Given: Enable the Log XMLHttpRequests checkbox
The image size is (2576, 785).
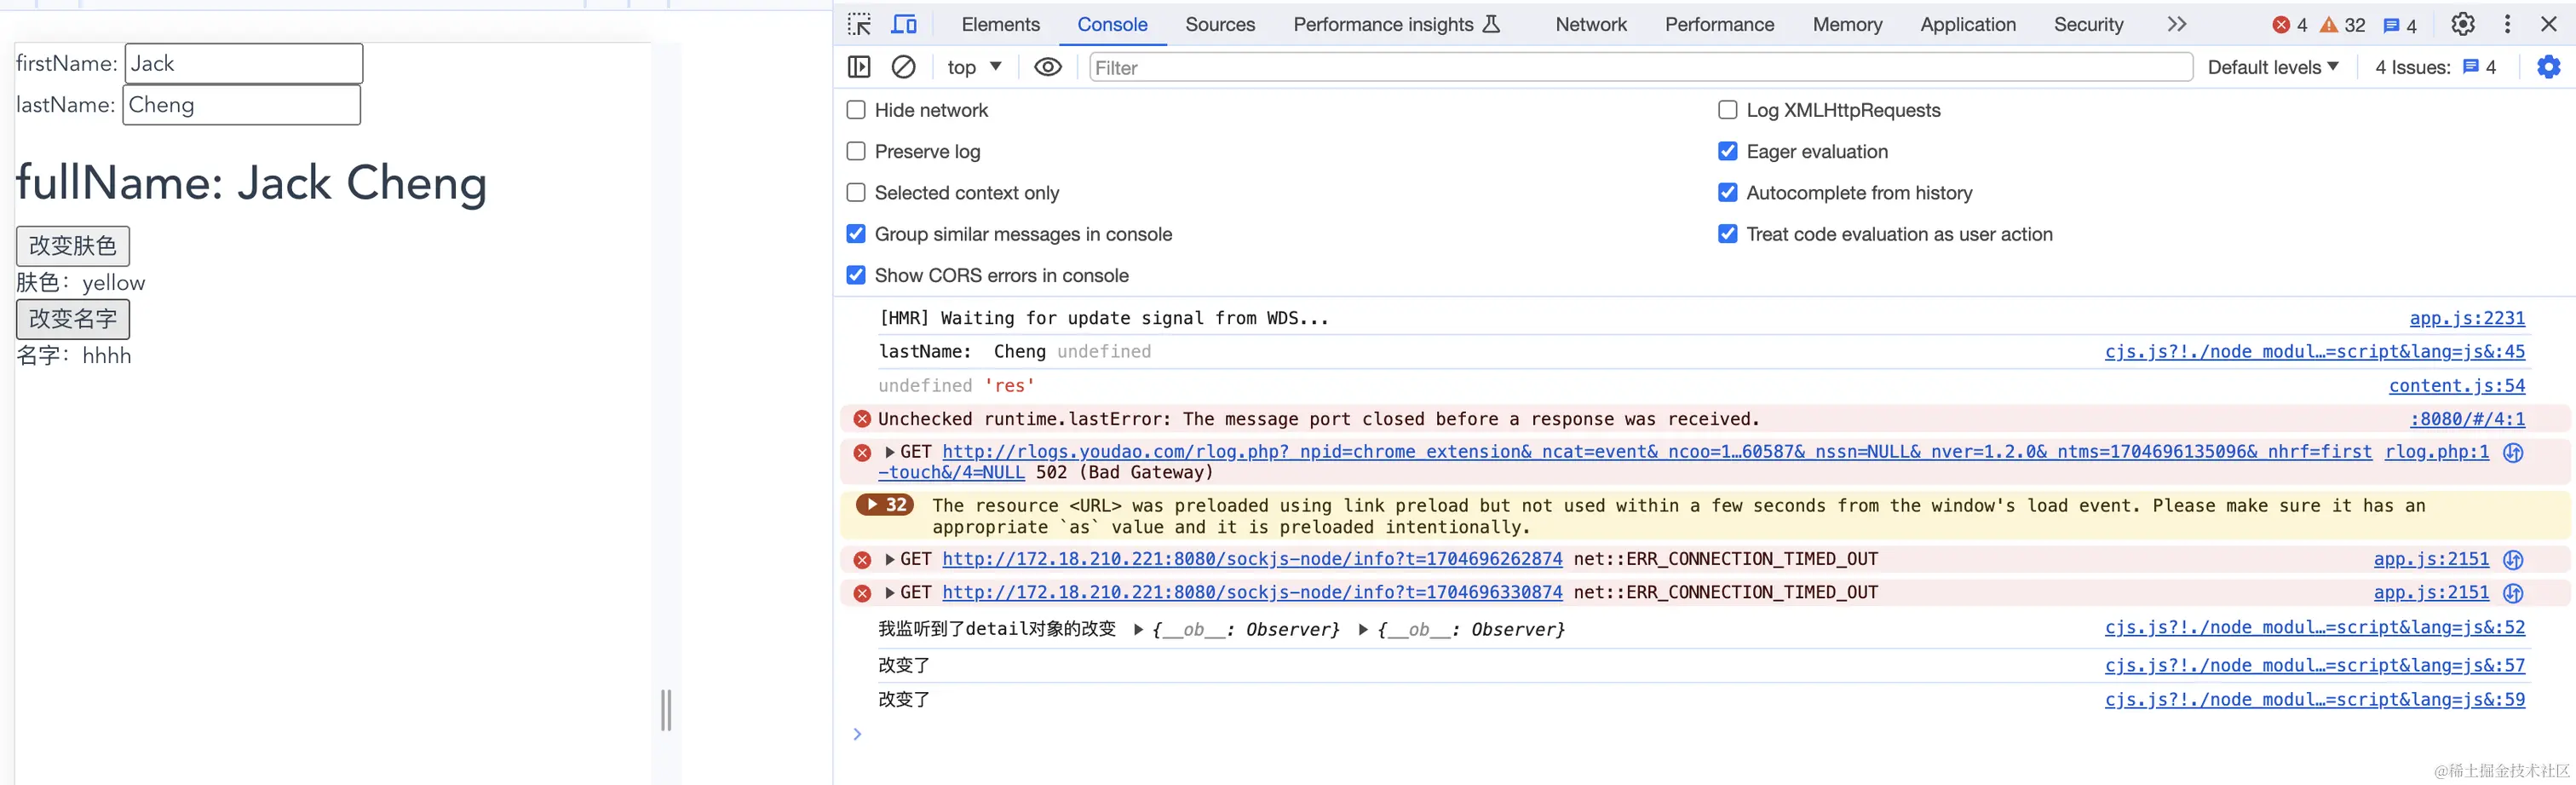Looking at the screenshot, I should coord(1728,110).
